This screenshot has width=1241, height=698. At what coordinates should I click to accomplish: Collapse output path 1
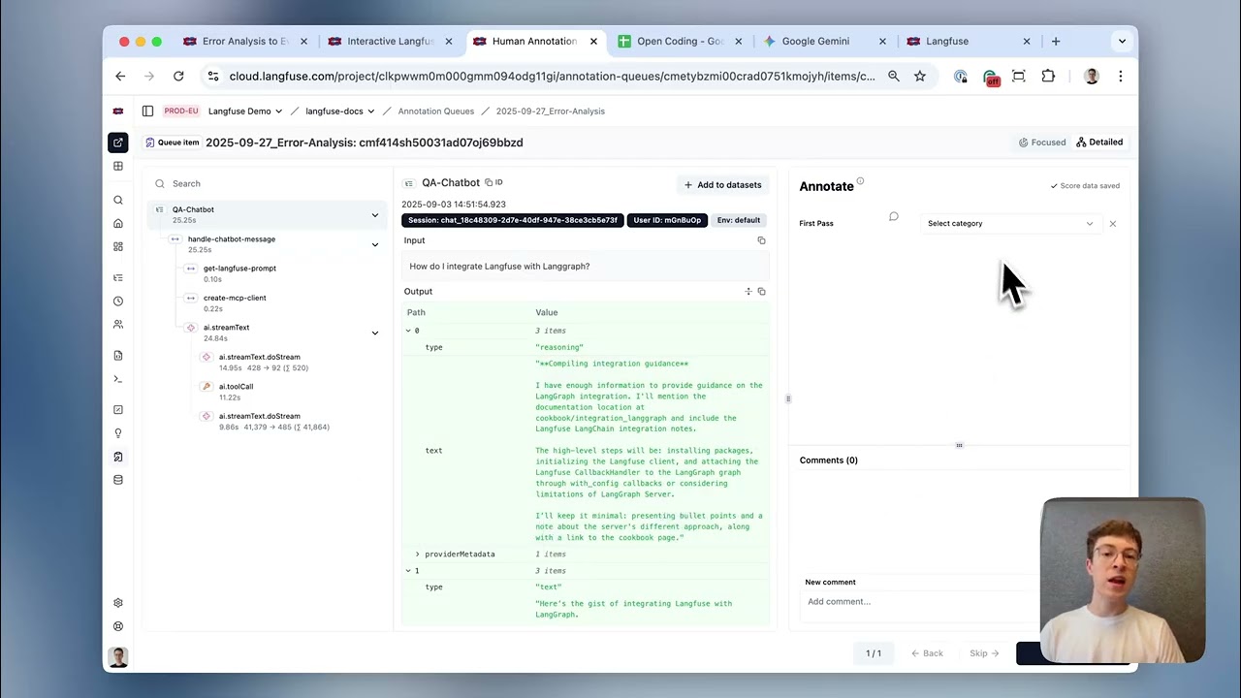coord(408,571)
